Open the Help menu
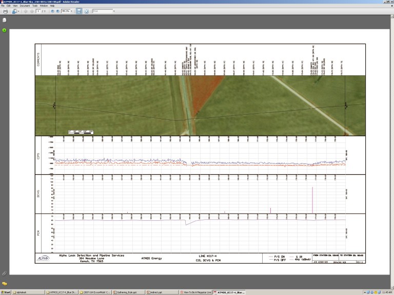Image resolution: width=394 pixels, height=295 pixels. coord(52,6)
